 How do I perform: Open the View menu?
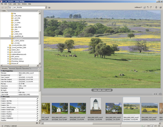coord(19,4)
